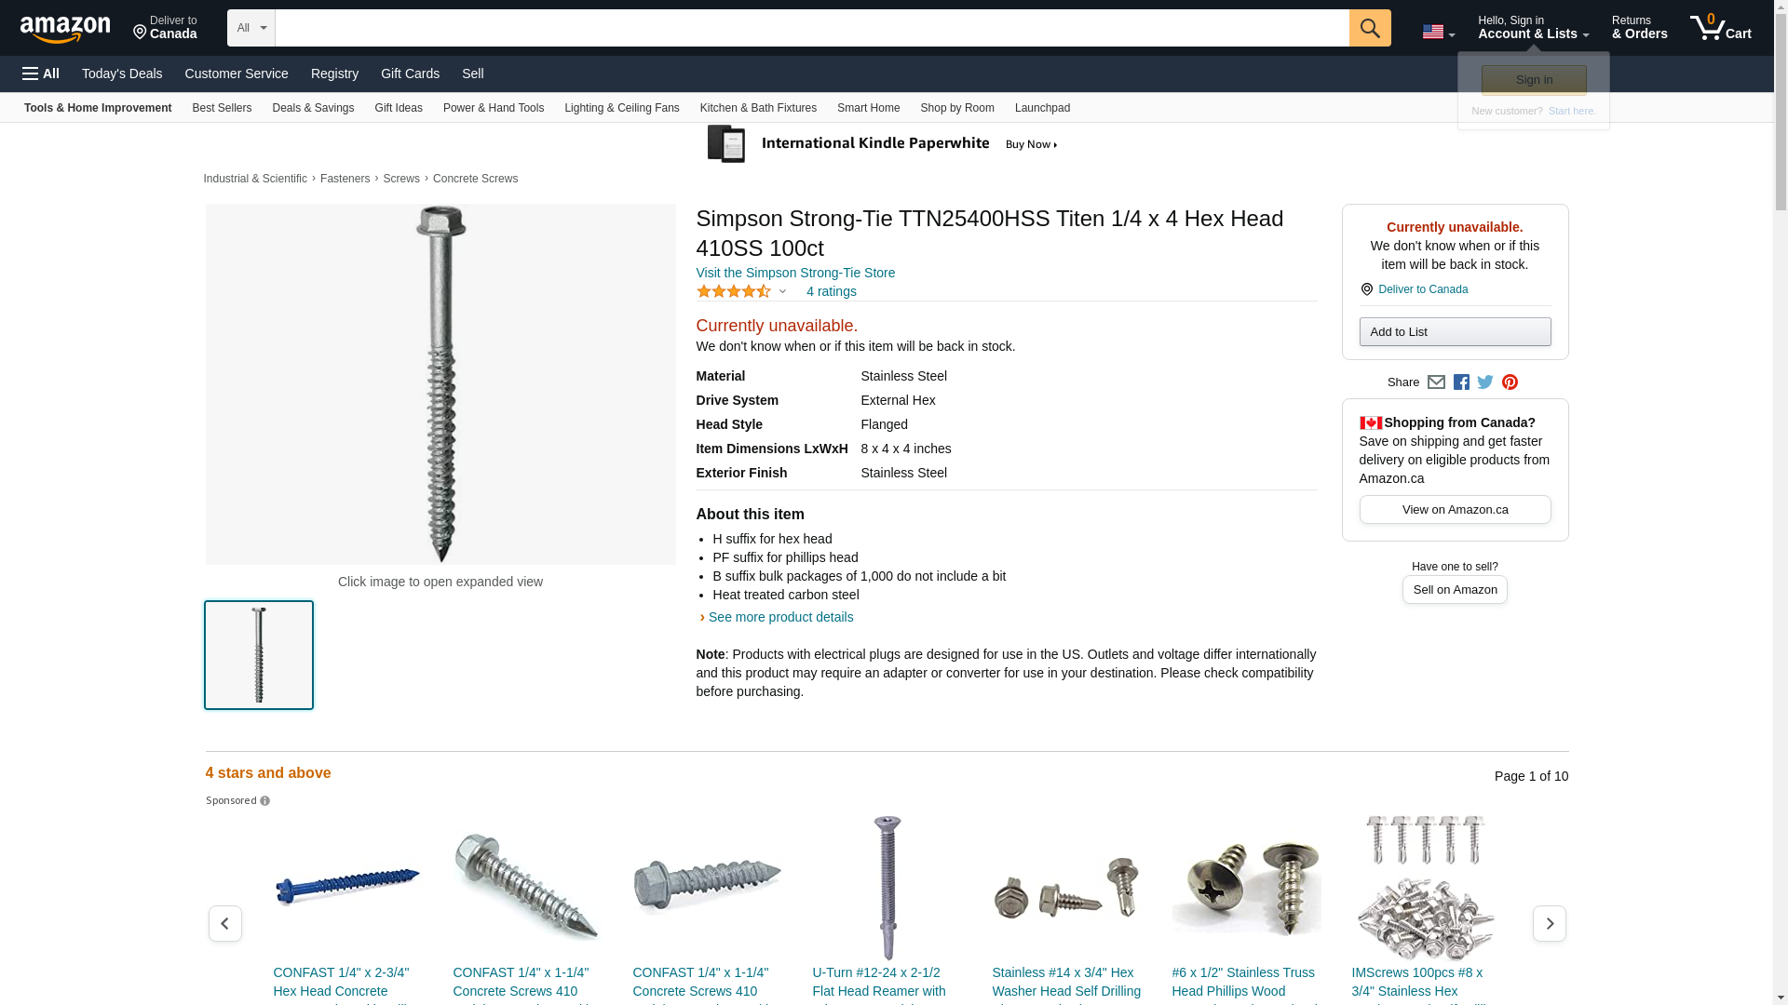
Task: Visit the Simpson Strong-Tie Store link
Action: pos(795,273)
